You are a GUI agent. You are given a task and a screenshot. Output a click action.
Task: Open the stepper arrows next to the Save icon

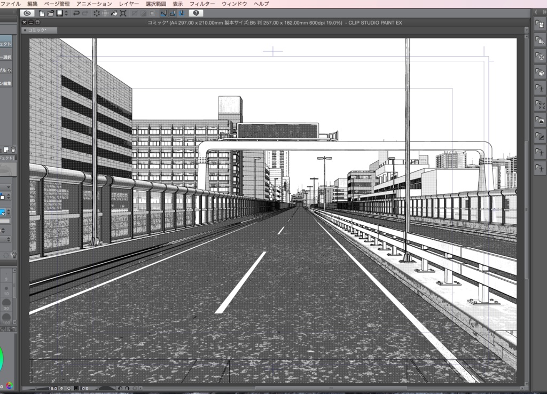click(66, 12)
